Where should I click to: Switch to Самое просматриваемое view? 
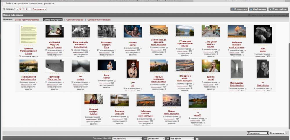pos(27,20)
